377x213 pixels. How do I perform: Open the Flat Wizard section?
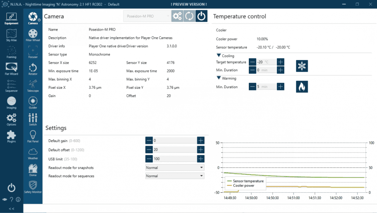(11, 69)
